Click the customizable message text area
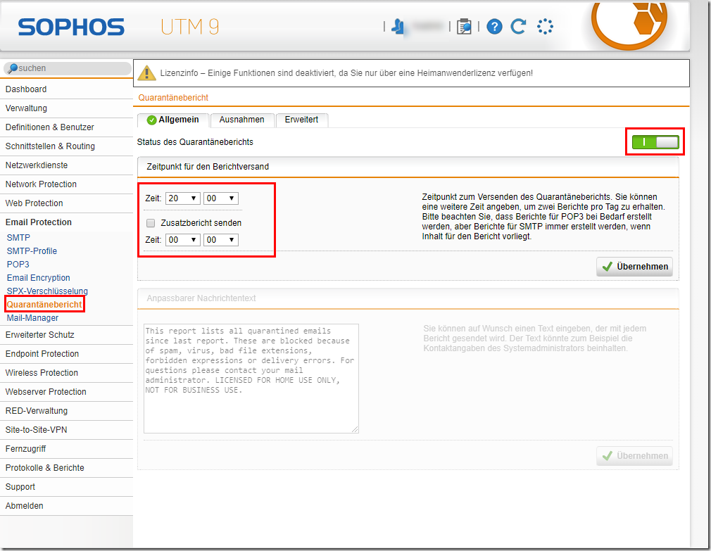 pos(251,378)
